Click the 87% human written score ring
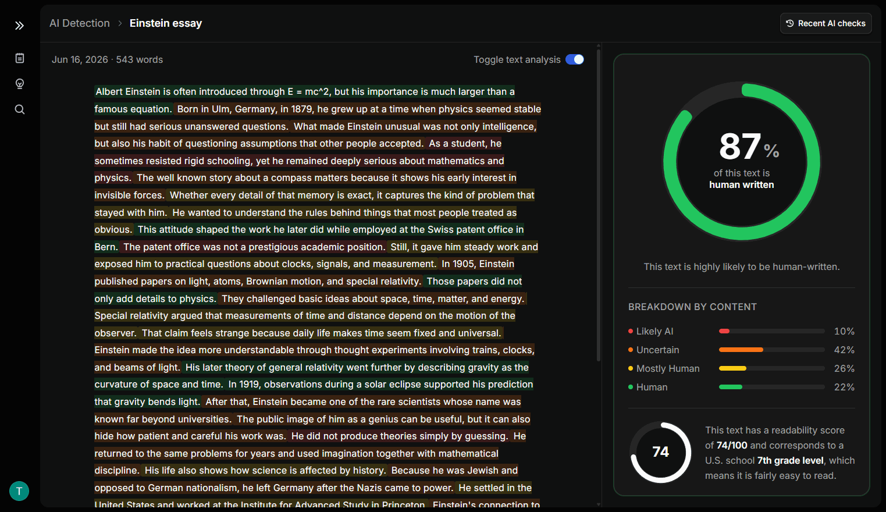This screenshot has height=512, width=886. (742, 161)
